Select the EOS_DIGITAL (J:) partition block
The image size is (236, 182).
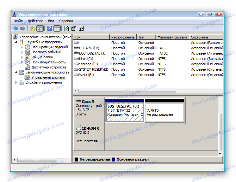(125, 110)
